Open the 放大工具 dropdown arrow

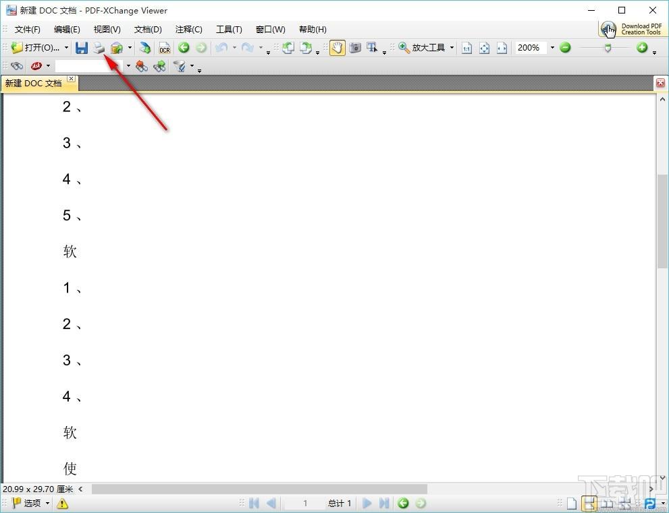pos(452,48)
